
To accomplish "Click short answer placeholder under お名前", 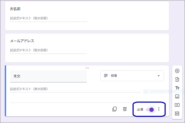I will 29,18.
